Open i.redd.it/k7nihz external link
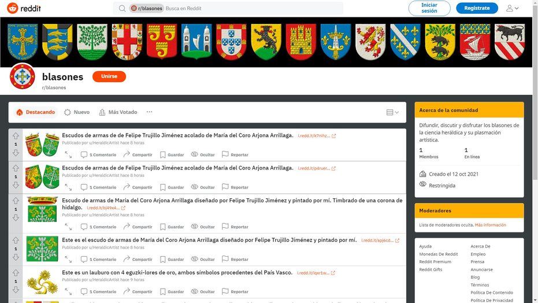The width and height of the screenshot is (538, 303). [317, 136]
